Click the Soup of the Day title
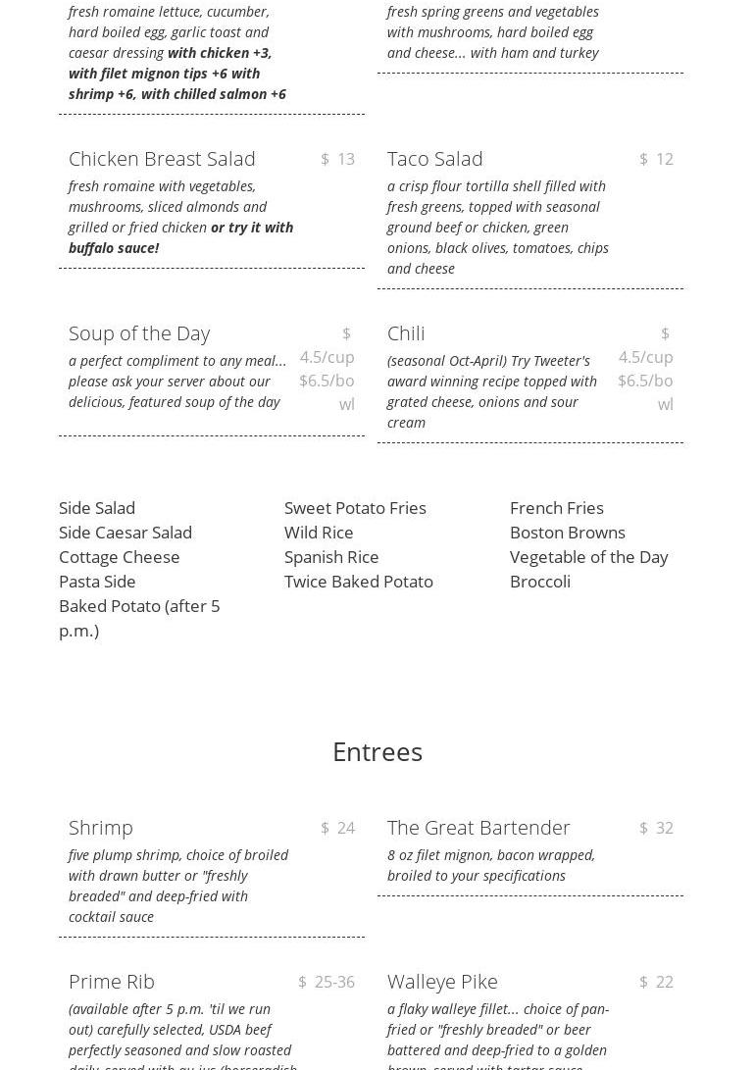The height and width of the screenshot is (1070, 755). click(139, 333)
